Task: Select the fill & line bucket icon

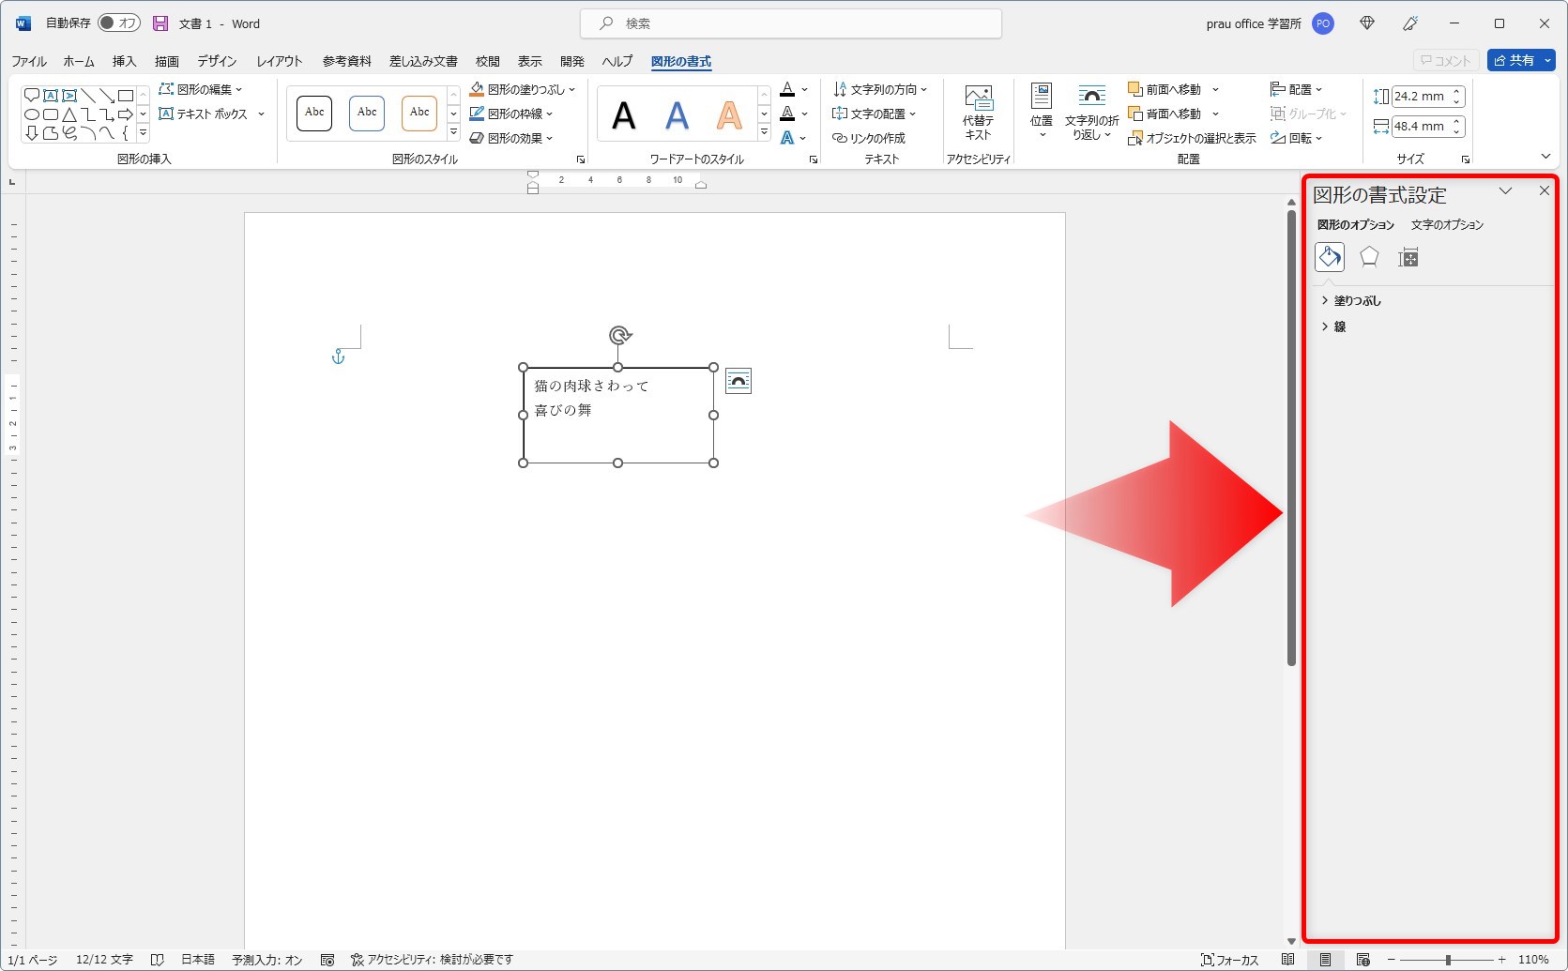Action: [x=1329, y=256]
